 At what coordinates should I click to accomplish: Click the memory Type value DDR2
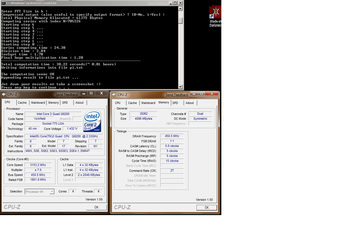[143, 114]
